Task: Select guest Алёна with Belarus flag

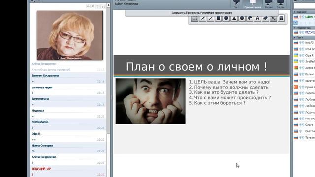Action: pyautogui.click(x=304, y=68)
